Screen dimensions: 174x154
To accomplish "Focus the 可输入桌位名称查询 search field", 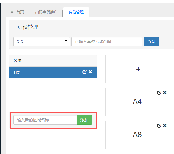I will pos(107,42).
